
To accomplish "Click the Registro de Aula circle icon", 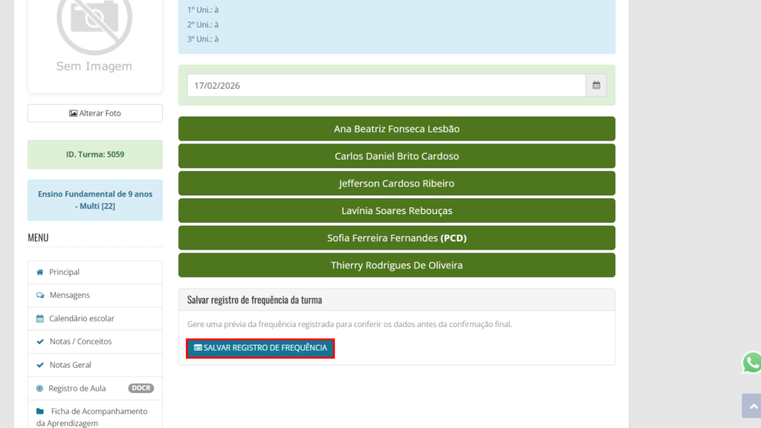I will (40, 389).
